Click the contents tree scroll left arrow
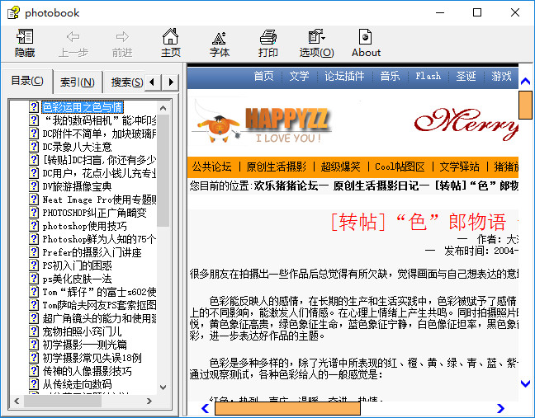This screenshot has height=418, width=535. coord(17,401)
